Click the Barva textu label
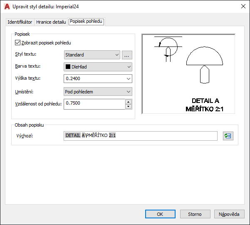 28,66
